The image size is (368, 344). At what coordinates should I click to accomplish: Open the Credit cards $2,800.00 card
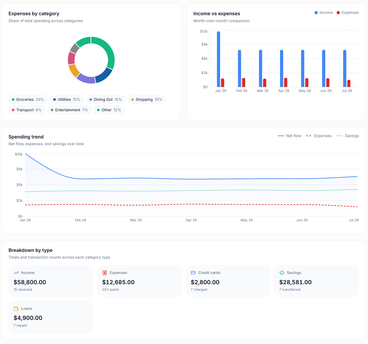coord(228,281)
